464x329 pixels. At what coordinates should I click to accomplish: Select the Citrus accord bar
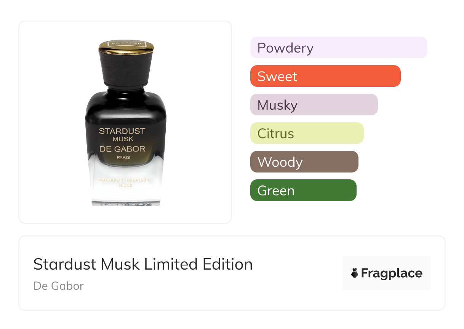[x=307, y=133]
